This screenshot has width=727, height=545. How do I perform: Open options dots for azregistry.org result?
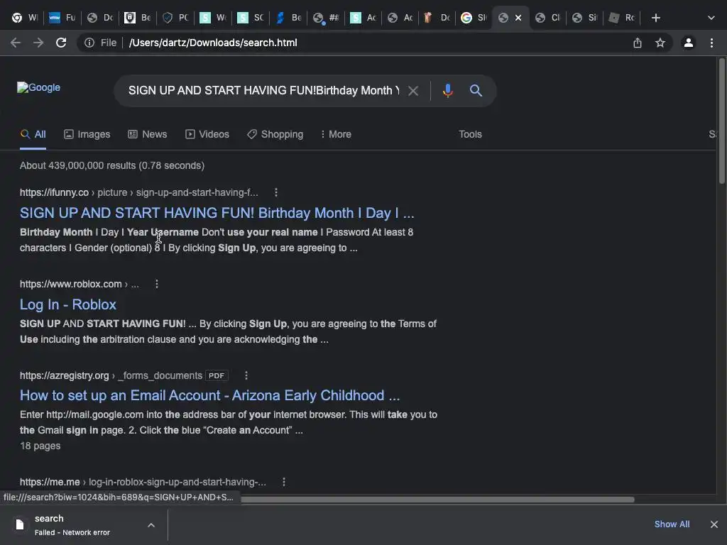point(246,375)
